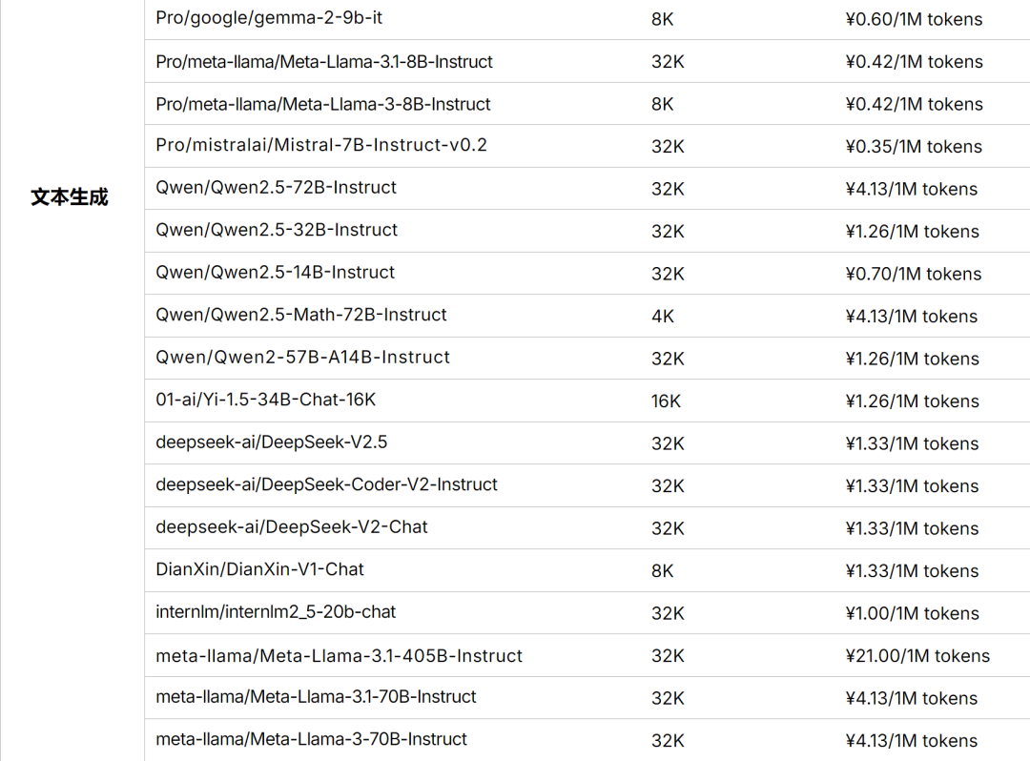
Task: Click Pro/meta-llama/Meta-Llama-3.1-8B-Instruct model entry
Action: [324, 62]
